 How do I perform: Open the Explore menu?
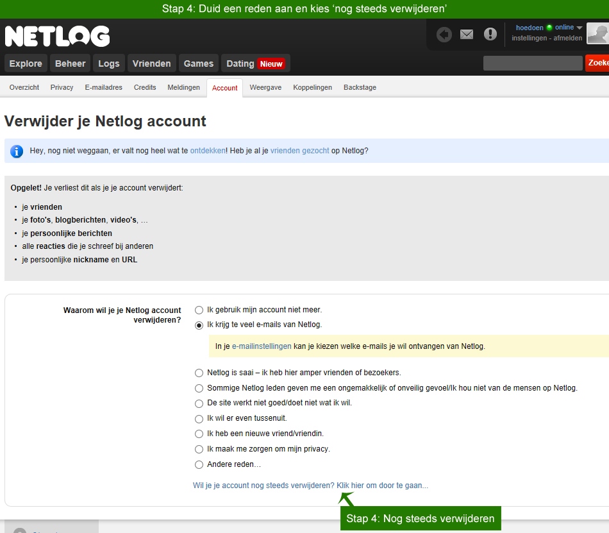26,63
